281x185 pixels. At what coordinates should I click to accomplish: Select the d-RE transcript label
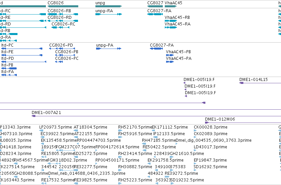point(5,18)
